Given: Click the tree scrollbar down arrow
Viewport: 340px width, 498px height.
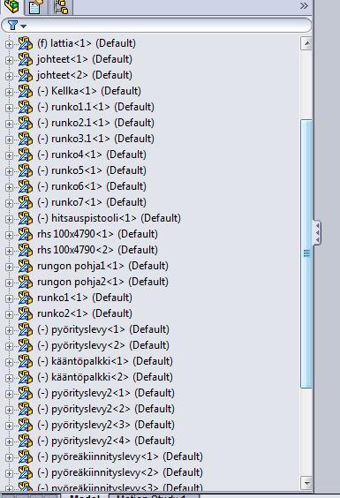Looking at the screenshot, I should 306,483.
